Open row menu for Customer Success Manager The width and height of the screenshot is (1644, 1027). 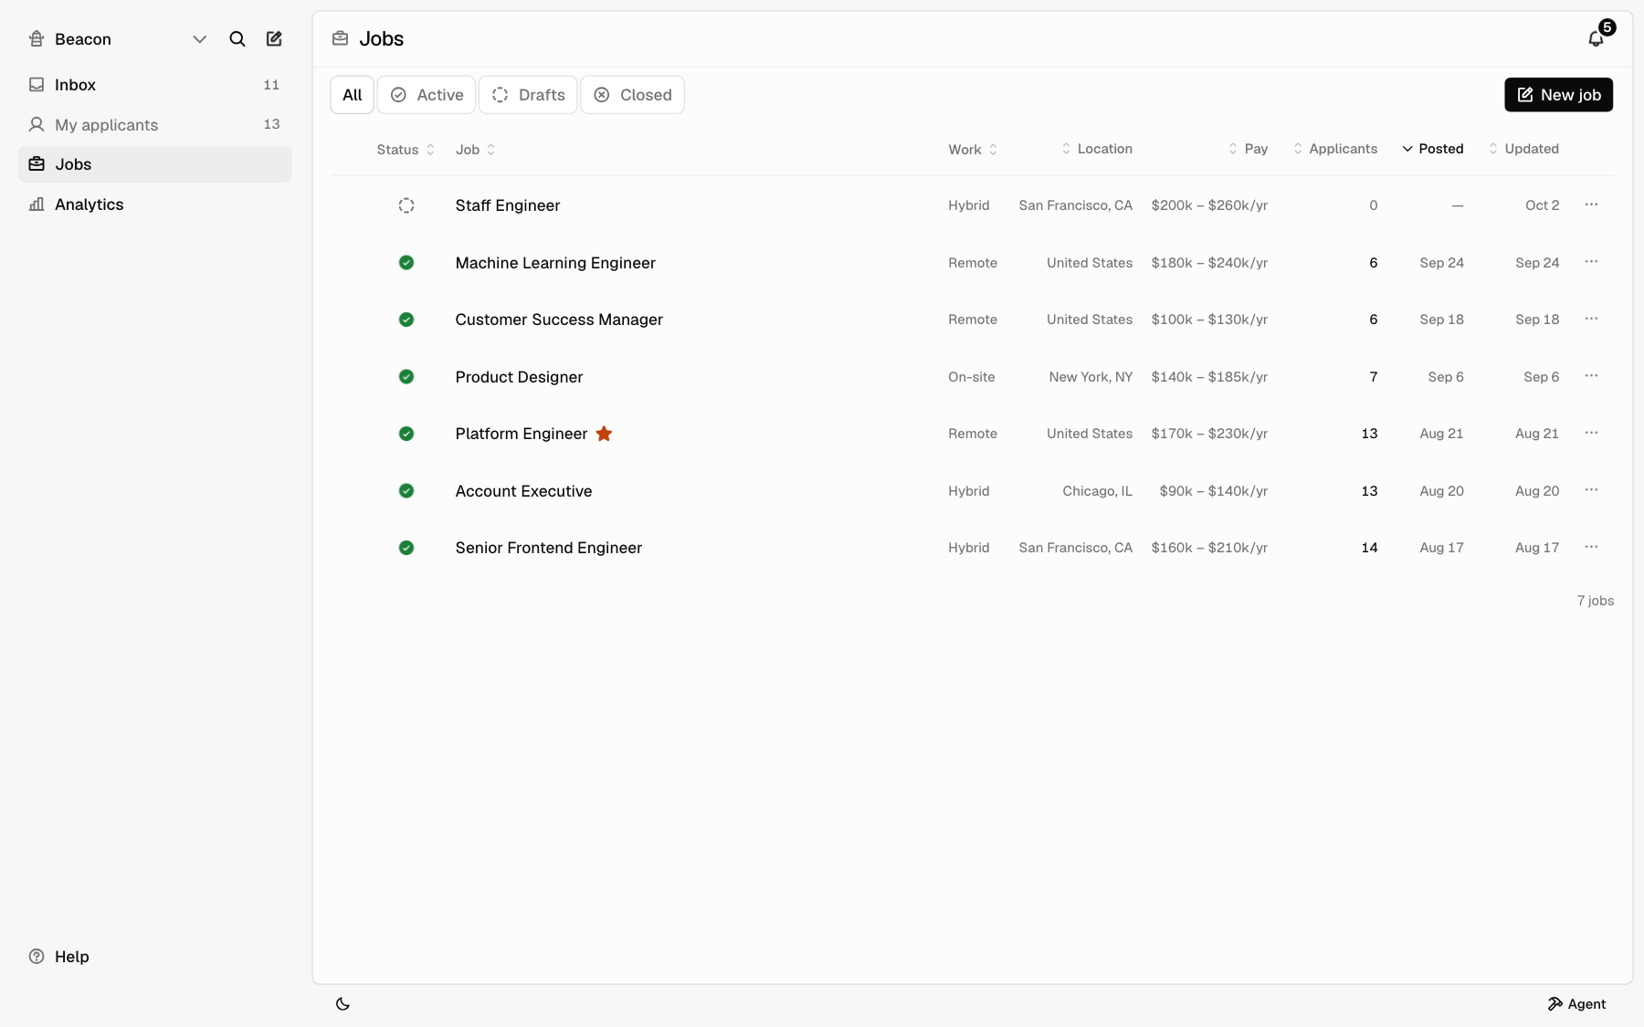(x=1591, y=319)
